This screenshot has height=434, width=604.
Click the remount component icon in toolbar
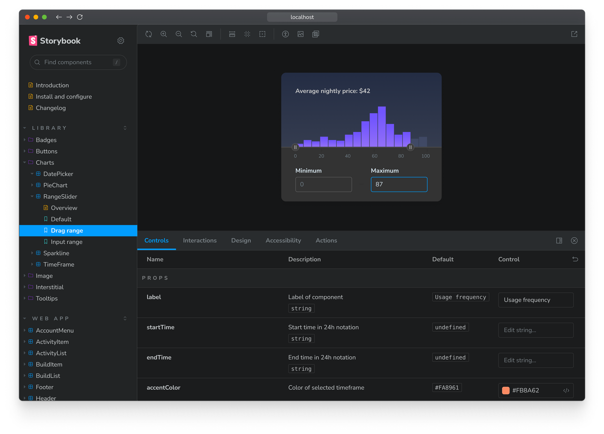click(x=149, y=34)
